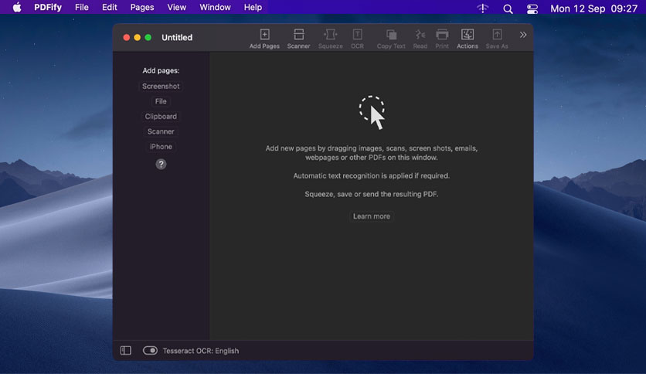646x374 pixels.
Task: Click the File button in sidebar
Action: point(161,101)
